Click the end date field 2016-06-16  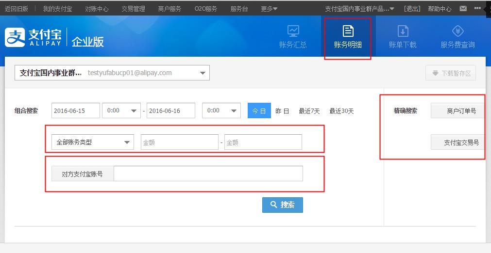point(171,111)
